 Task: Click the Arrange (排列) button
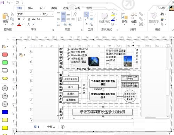point(125,18)
